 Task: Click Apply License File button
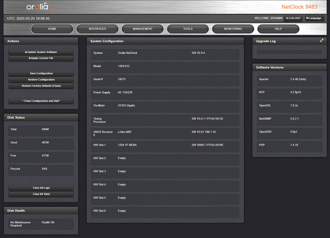coord(41,58)
